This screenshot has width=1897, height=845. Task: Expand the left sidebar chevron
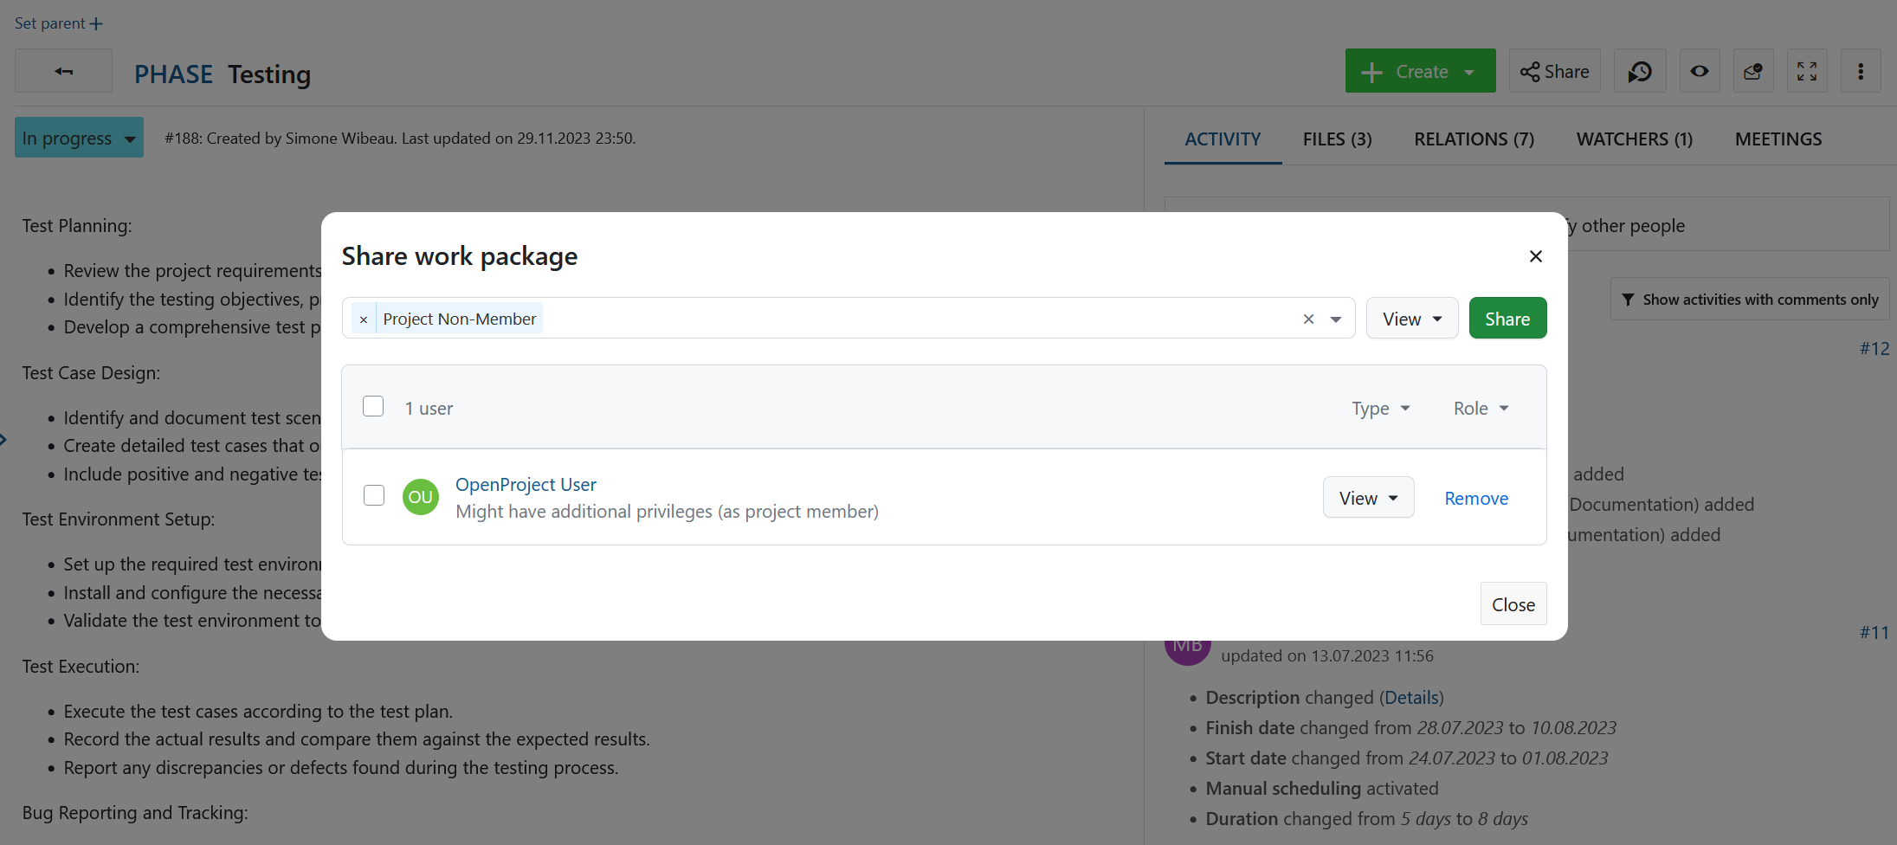[3, 440]
